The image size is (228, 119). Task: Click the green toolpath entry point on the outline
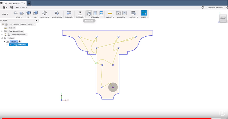tap(96, 63)
